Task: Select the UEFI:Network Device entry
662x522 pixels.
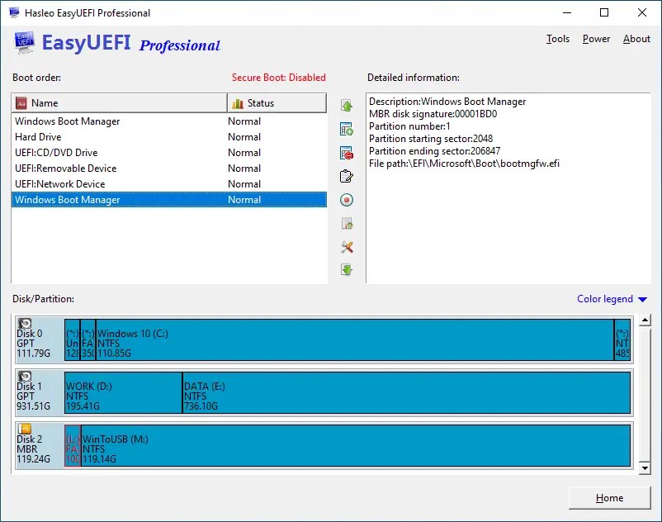Action: [x=169, y=183]
